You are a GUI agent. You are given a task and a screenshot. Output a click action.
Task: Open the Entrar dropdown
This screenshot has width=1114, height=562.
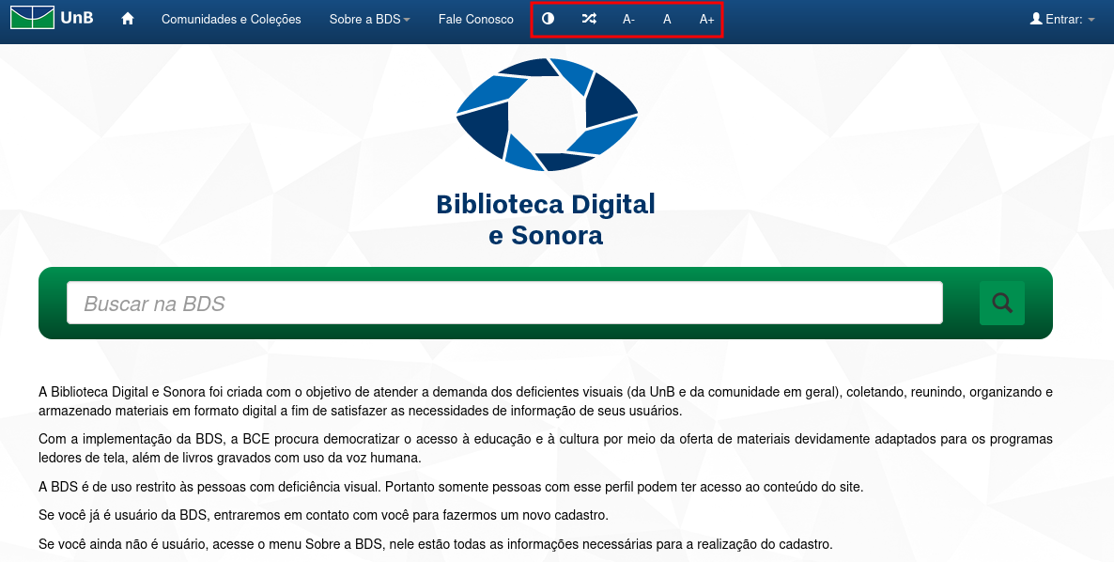1062,18
